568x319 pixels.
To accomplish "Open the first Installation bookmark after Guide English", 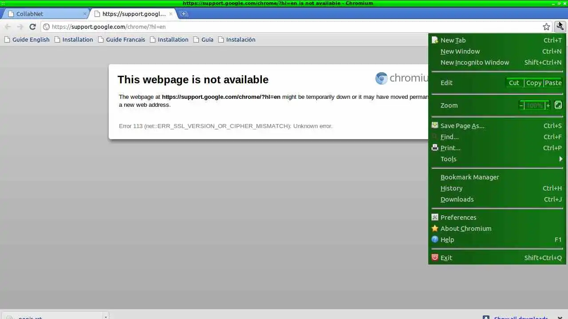I will pyautogui.click(x=74, y=39).
